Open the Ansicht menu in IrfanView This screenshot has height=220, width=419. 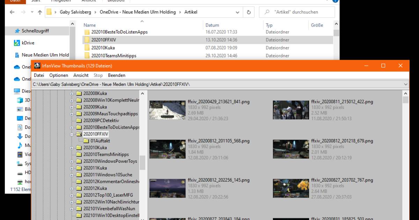pos(81,75)
